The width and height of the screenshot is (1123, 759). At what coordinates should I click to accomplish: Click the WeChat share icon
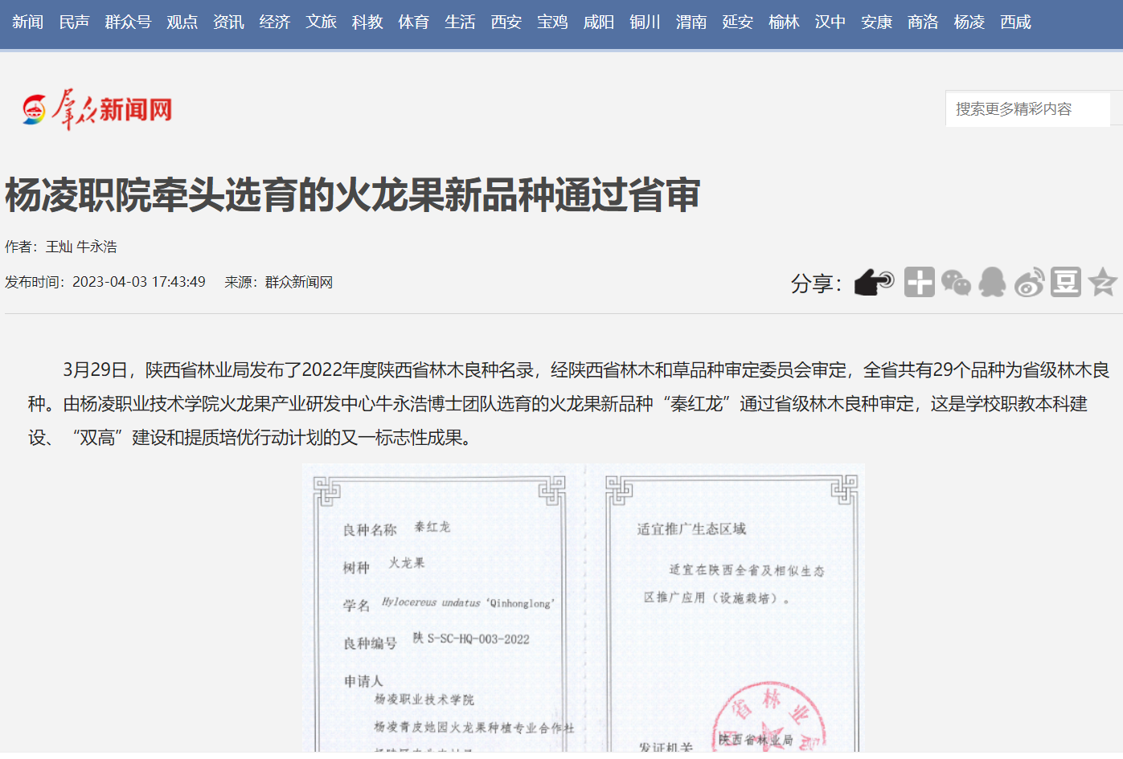click(956, 283)
